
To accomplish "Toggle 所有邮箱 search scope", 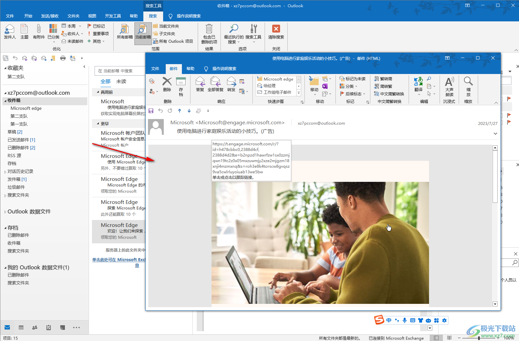I will 125,32.
